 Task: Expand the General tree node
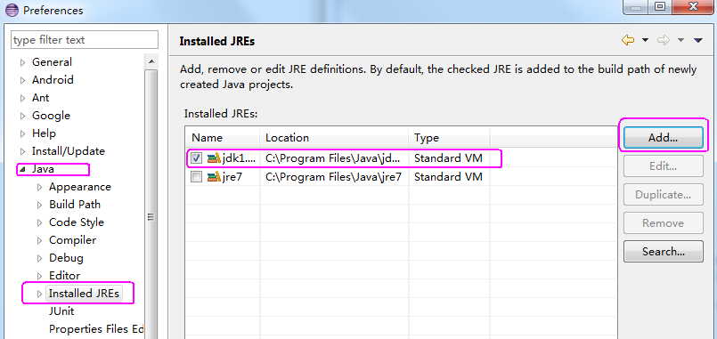coord(23,62)
